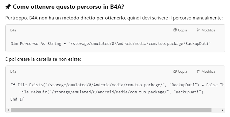Click the Dim Percorso As String code line

pos(111,43)
